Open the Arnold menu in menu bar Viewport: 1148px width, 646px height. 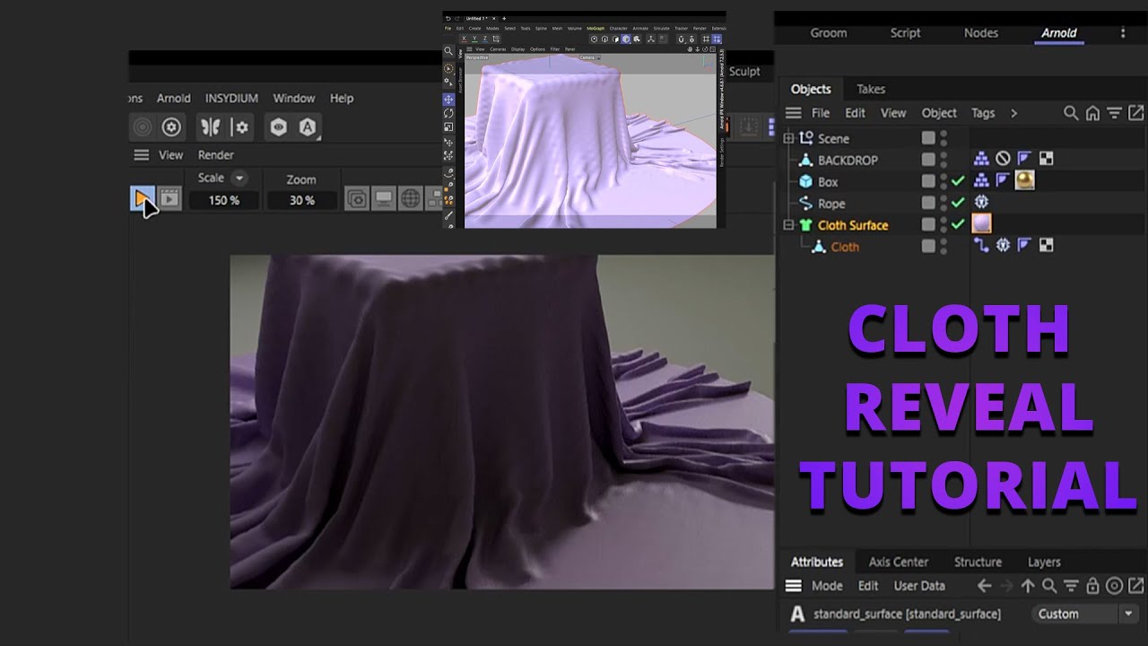click(x=173, y=98)
